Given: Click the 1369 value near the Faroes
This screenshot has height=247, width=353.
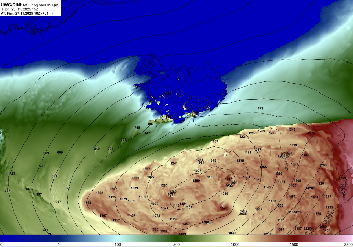Looking at the screenshot, I should coord(342,178).
